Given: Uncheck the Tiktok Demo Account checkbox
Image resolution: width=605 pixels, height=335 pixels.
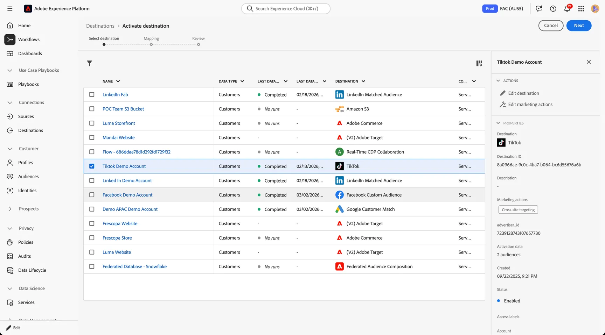Looking at the screenshot, I should [92, 166].
